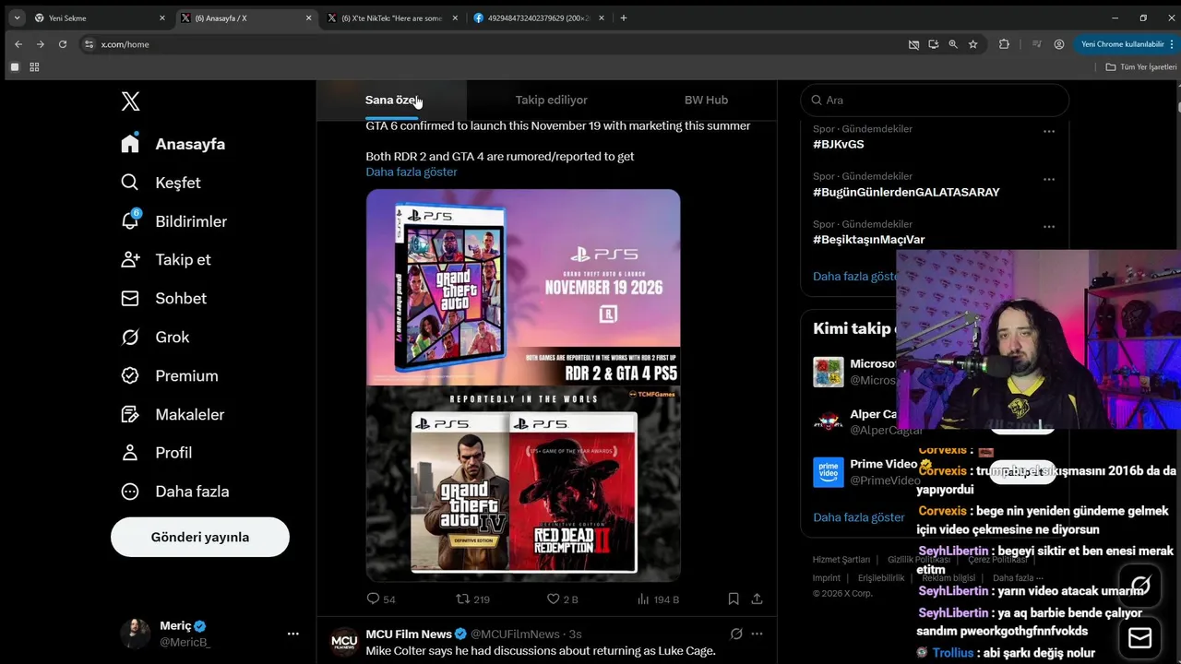The height and width of the screenshot is (664, 1181).
Task: View analytics of GTA 6 post
Action: click(658, 599)
